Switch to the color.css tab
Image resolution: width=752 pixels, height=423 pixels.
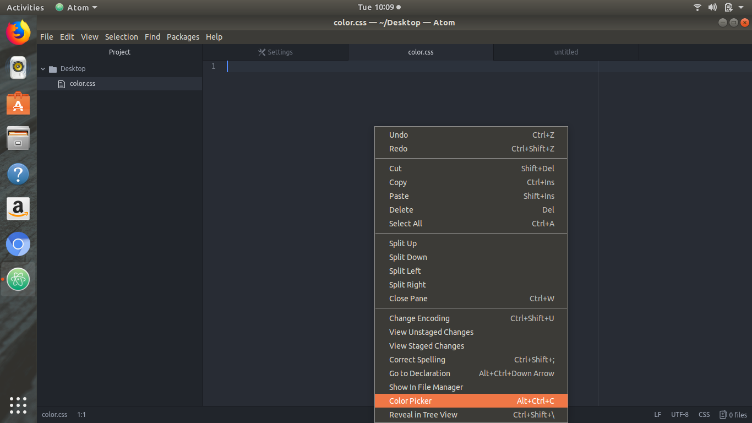click(421, 52)
